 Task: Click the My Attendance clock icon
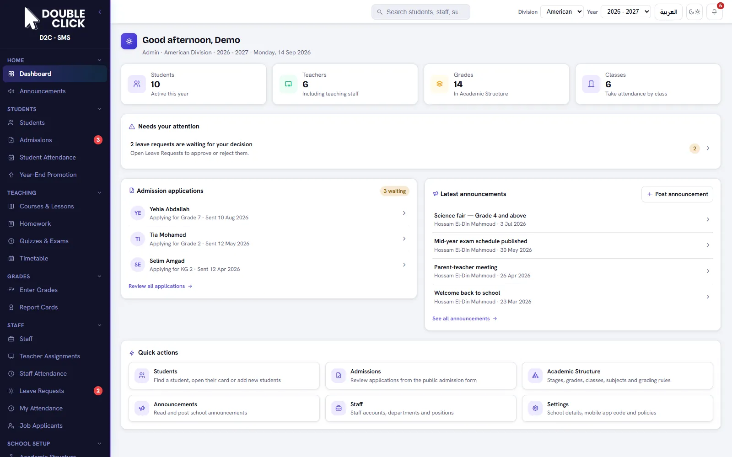pos(11,408)
